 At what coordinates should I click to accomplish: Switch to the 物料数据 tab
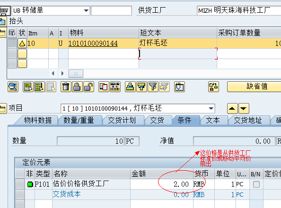pos(38,120)
